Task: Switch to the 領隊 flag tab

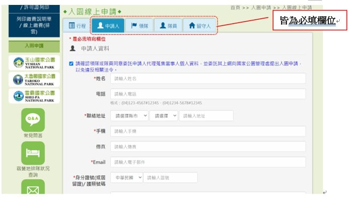Action: pos(139,26)
